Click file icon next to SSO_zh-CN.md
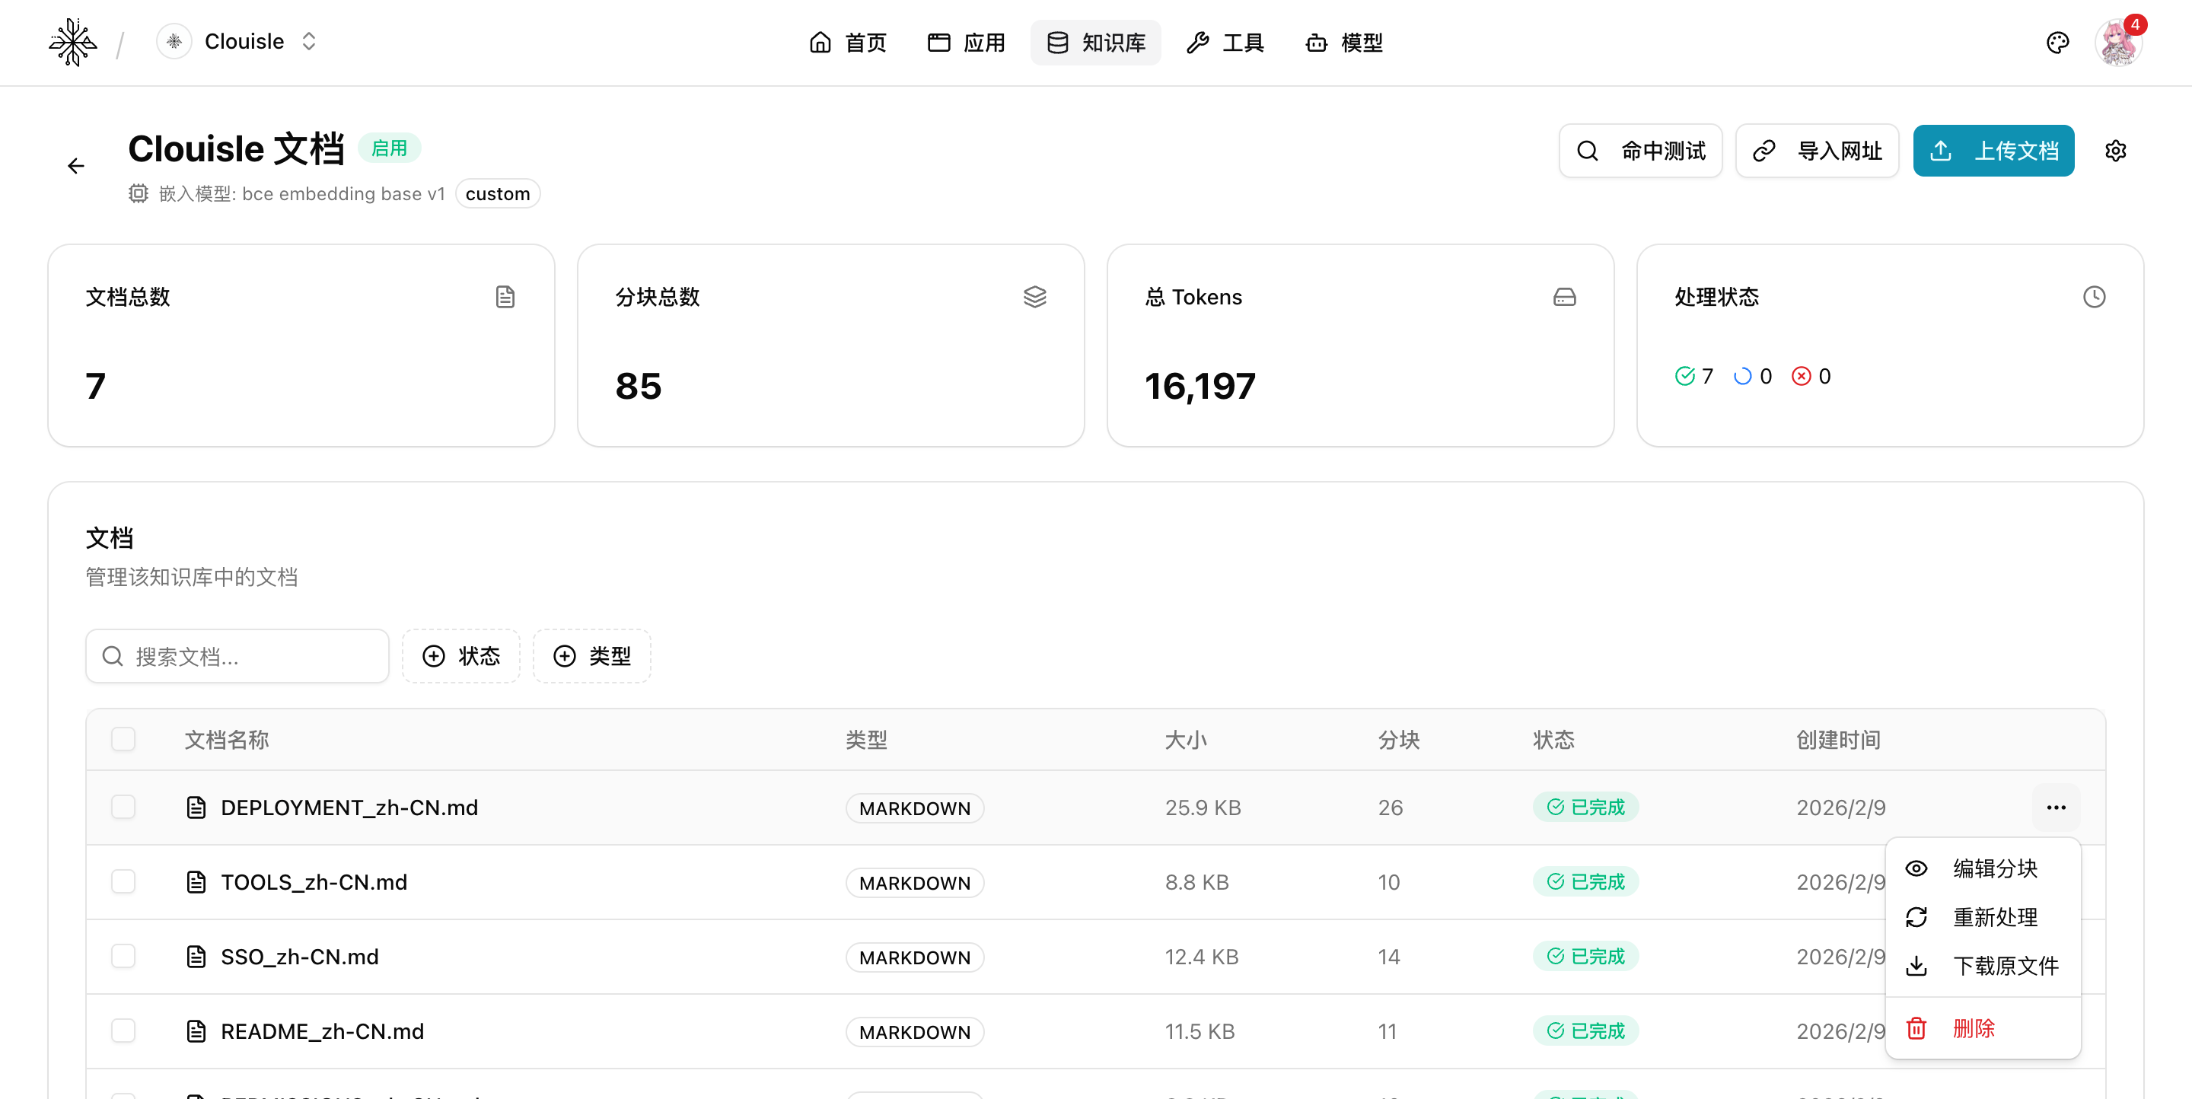The width and height of the screenshot is (2192, 1099). pos(196,956)
